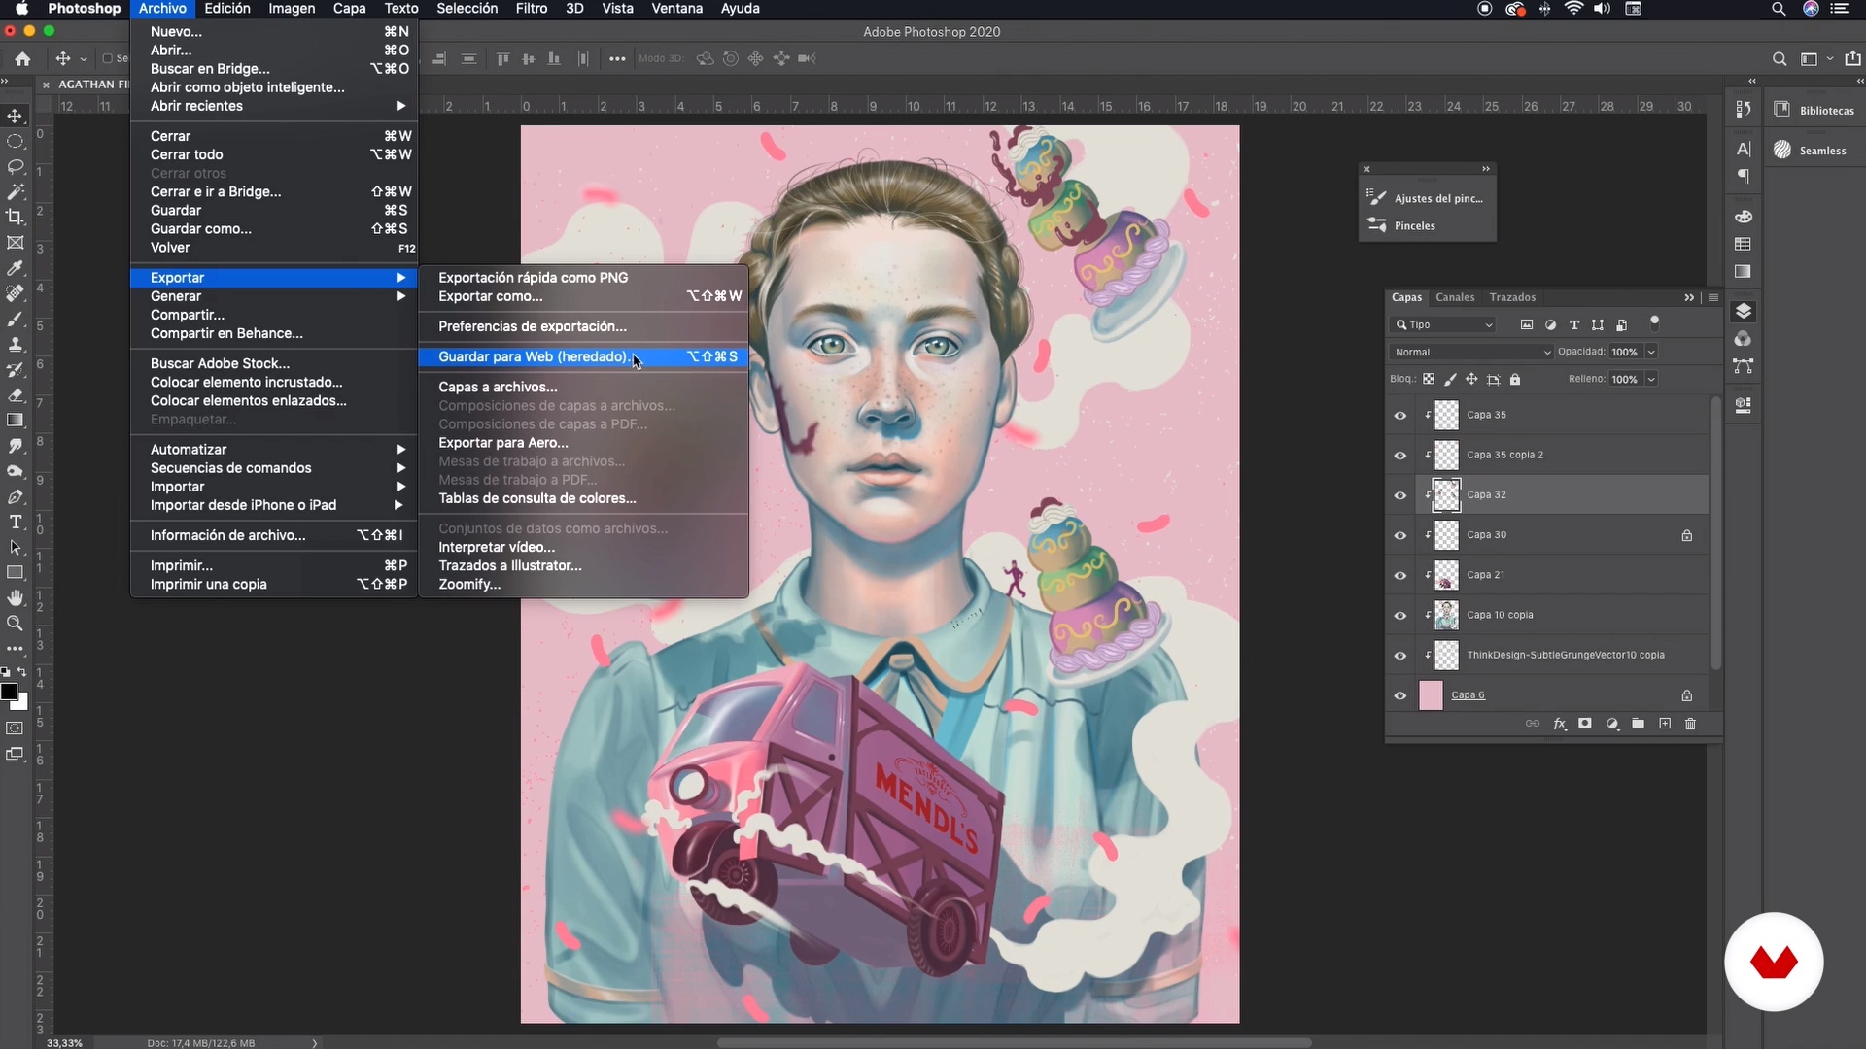Click the foreground color swatch
This screenshot has height=1049, width=1866.
(x=9, y=692)
